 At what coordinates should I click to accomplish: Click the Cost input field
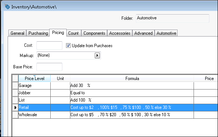[49, 45]
